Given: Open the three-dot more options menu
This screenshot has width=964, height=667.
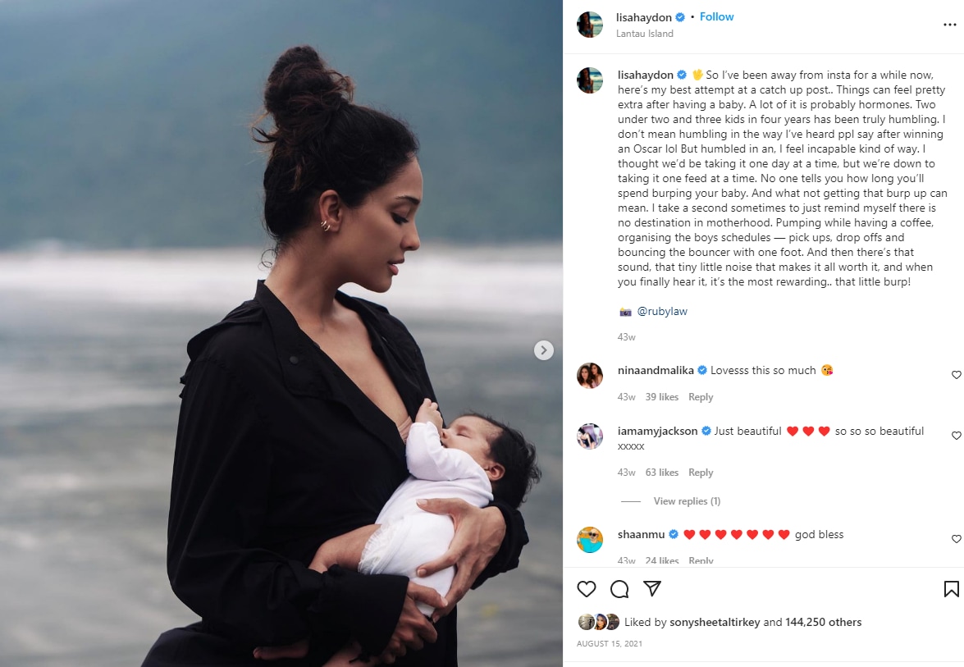Looking at the screenshot, I should pos(950,25).
